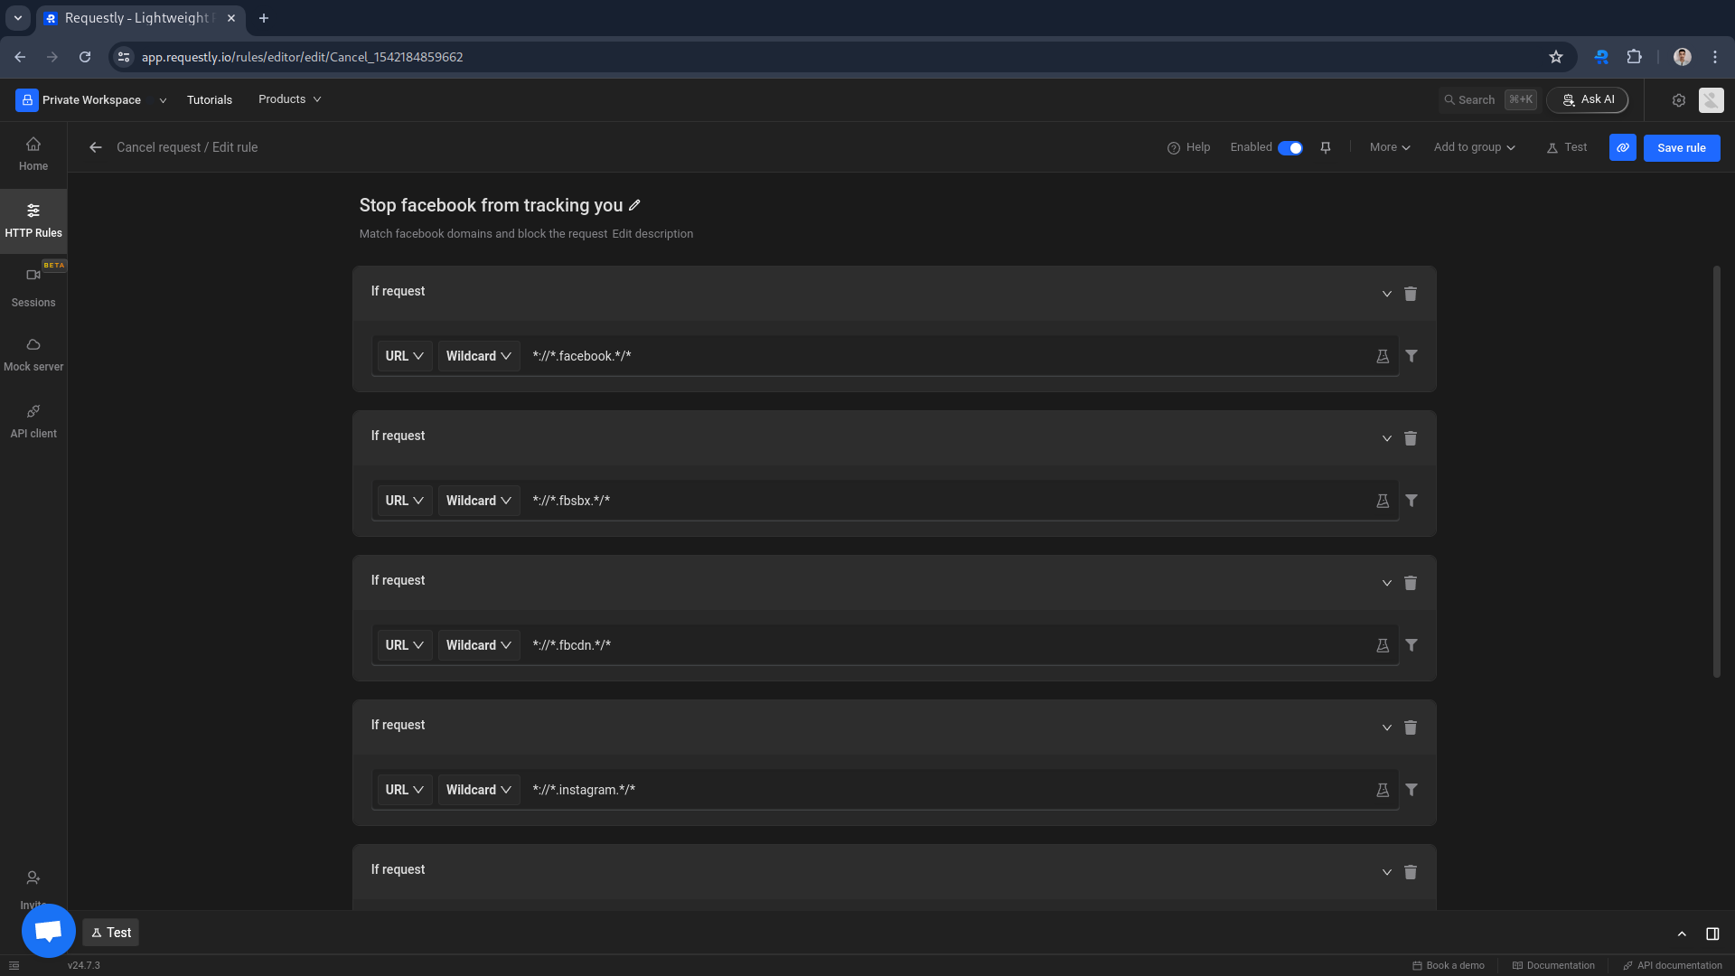Click the Save rule button
This screenshot has height=976, width=1735.
pyautogui.click(x=1682, y=147)
